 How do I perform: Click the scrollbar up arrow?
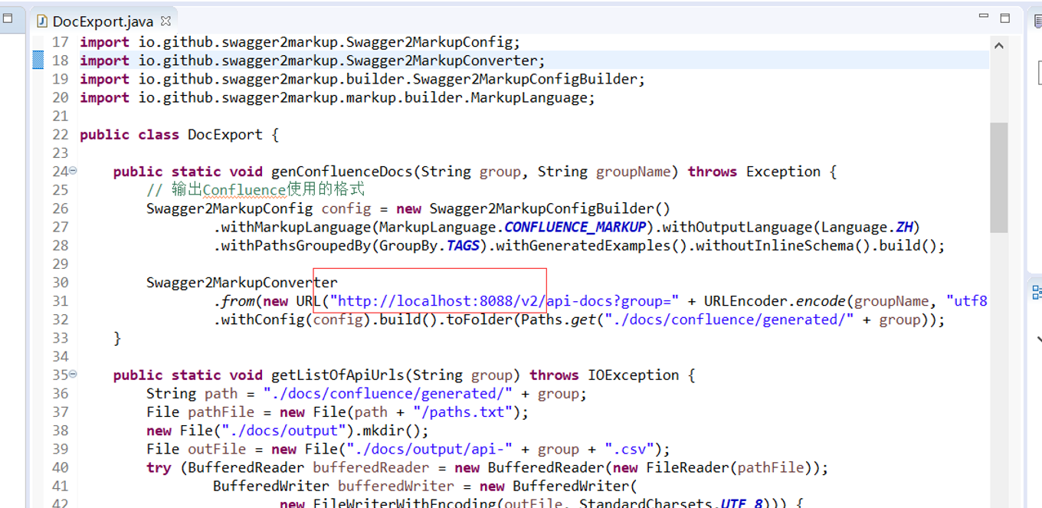click(x=998, y=46)
